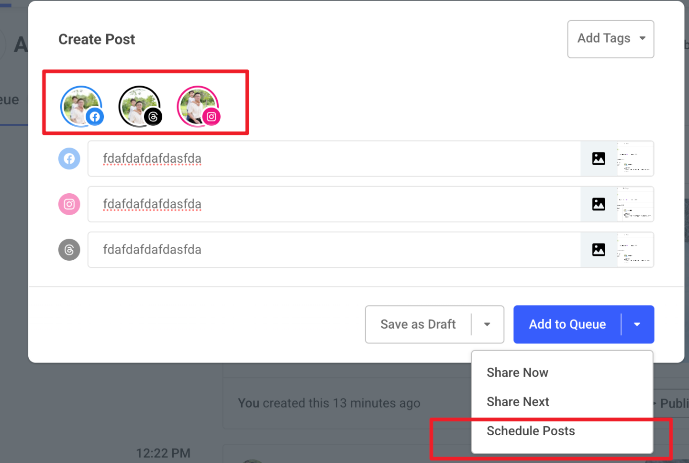
Task: Click the Facebook icon beside first caption
Action: click(x=69, y=158)
